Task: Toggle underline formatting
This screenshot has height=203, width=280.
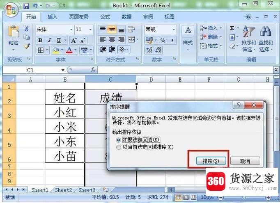Action: [59, 40]
